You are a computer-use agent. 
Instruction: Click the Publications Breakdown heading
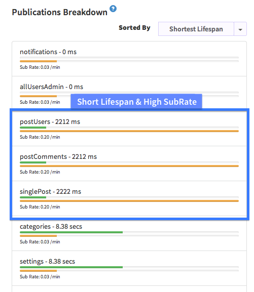59,12
